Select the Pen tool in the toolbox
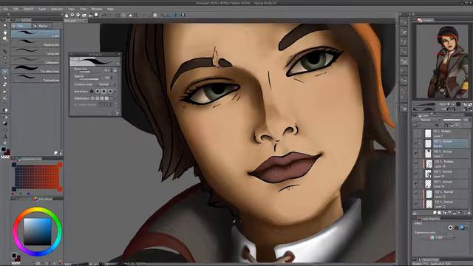Screen dimensions: 473x266 [x=5, y=72]
